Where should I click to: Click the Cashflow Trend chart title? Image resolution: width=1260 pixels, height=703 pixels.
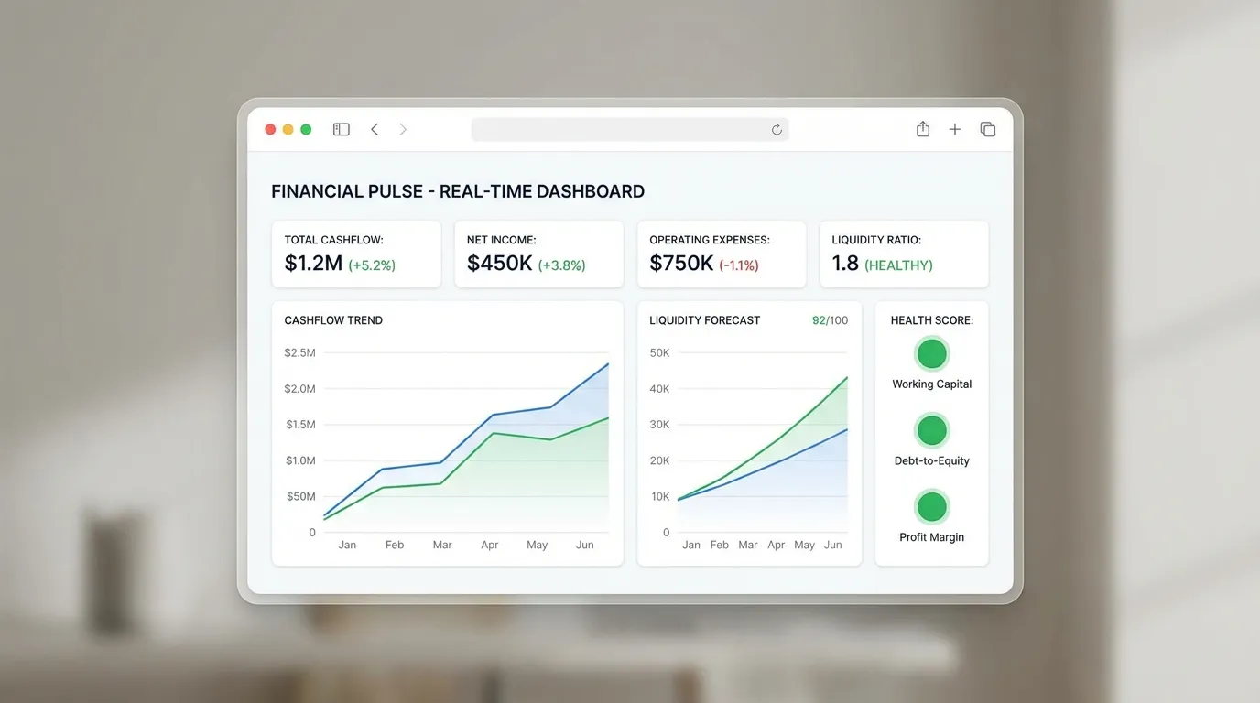click(x=333, y=320)
